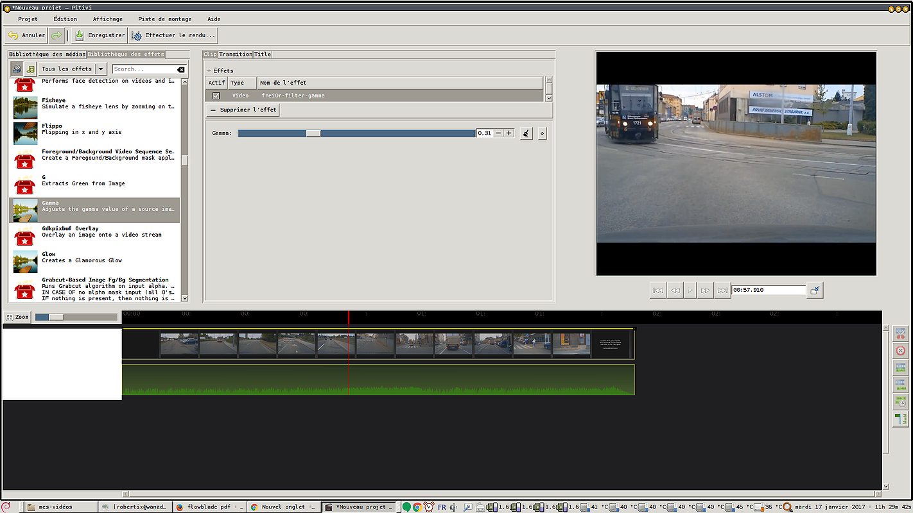Screen dimensions: 913x513
Task: Save the project with Enregistrer
Action: [x=99, y=35]
